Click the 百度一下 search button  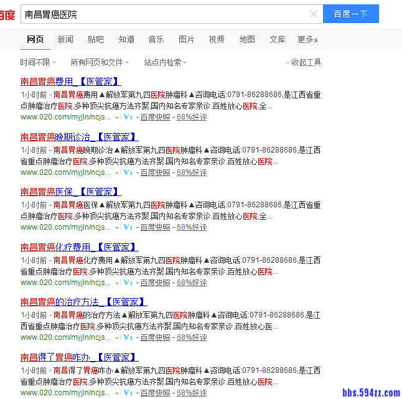(x=351, y=14)
